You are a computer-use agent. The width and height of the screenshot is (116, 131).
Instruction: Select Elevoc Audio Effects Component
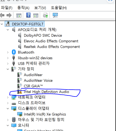(51, 41)
